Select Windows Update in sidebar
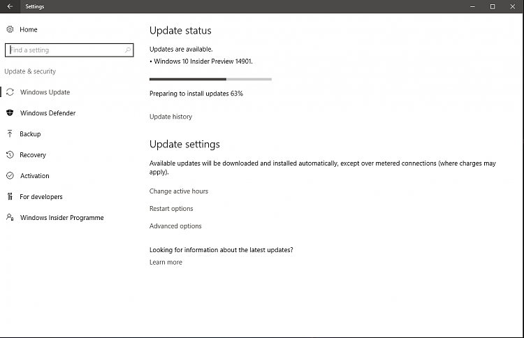Image resolution: width=524 pixels, height=338 pixels. 45,92
